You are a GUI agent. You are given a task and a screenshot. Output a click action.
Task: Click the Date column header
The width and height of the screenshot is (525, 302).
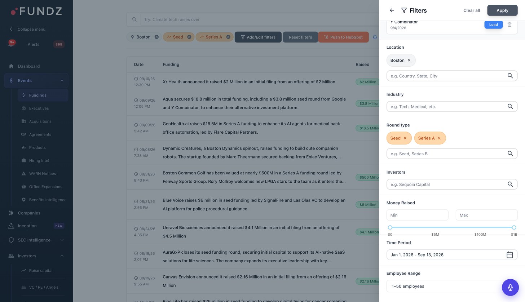coord(139,65)
